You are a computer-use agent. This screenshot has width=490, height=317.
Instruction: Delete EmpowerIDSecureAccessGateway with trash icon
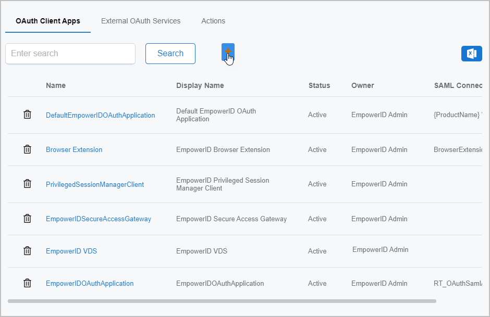[x=27, y=219]
